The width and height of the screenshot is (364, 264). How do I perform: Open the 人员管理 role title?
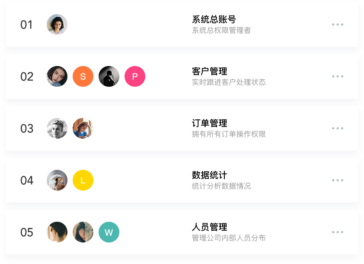pos(209,227)
